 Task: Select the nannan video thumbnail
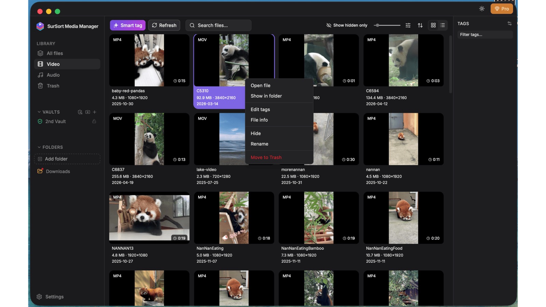[x=403, y=139]
